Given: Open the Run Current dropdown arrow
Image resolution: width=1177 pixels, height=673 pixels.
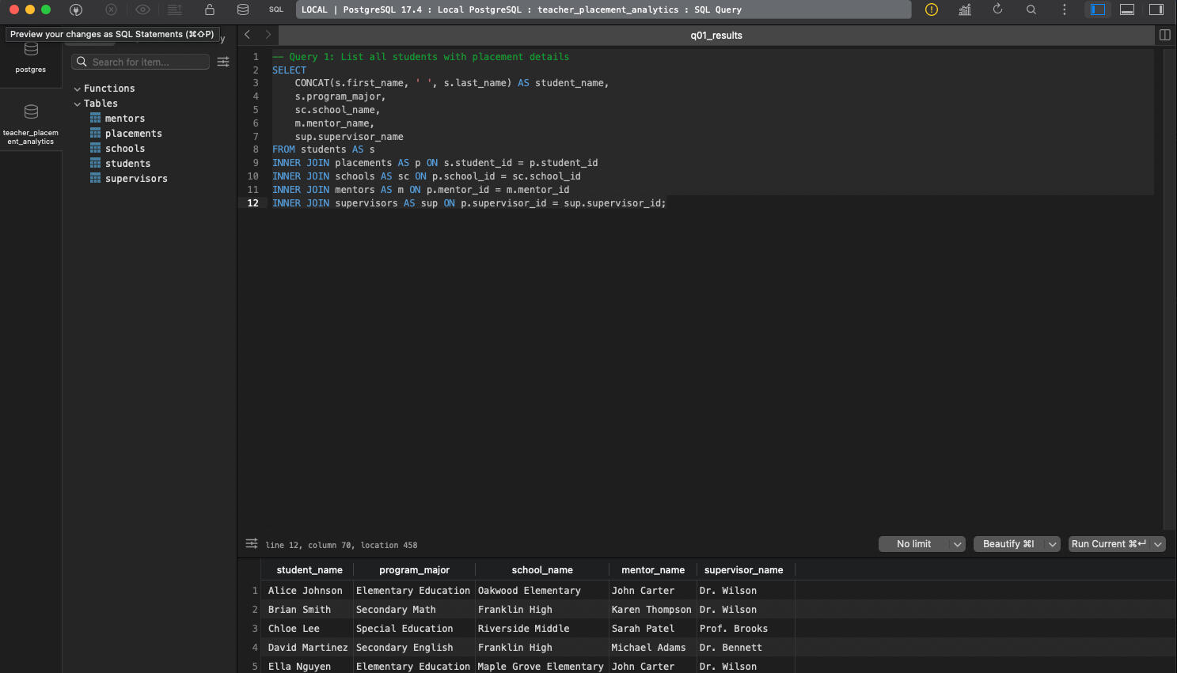Looking at the screenshot, I should [1158, 544].
